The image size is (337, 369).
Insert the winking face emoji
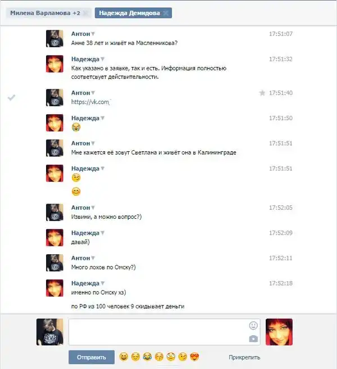pyautogui.click(x=183, y=357)
